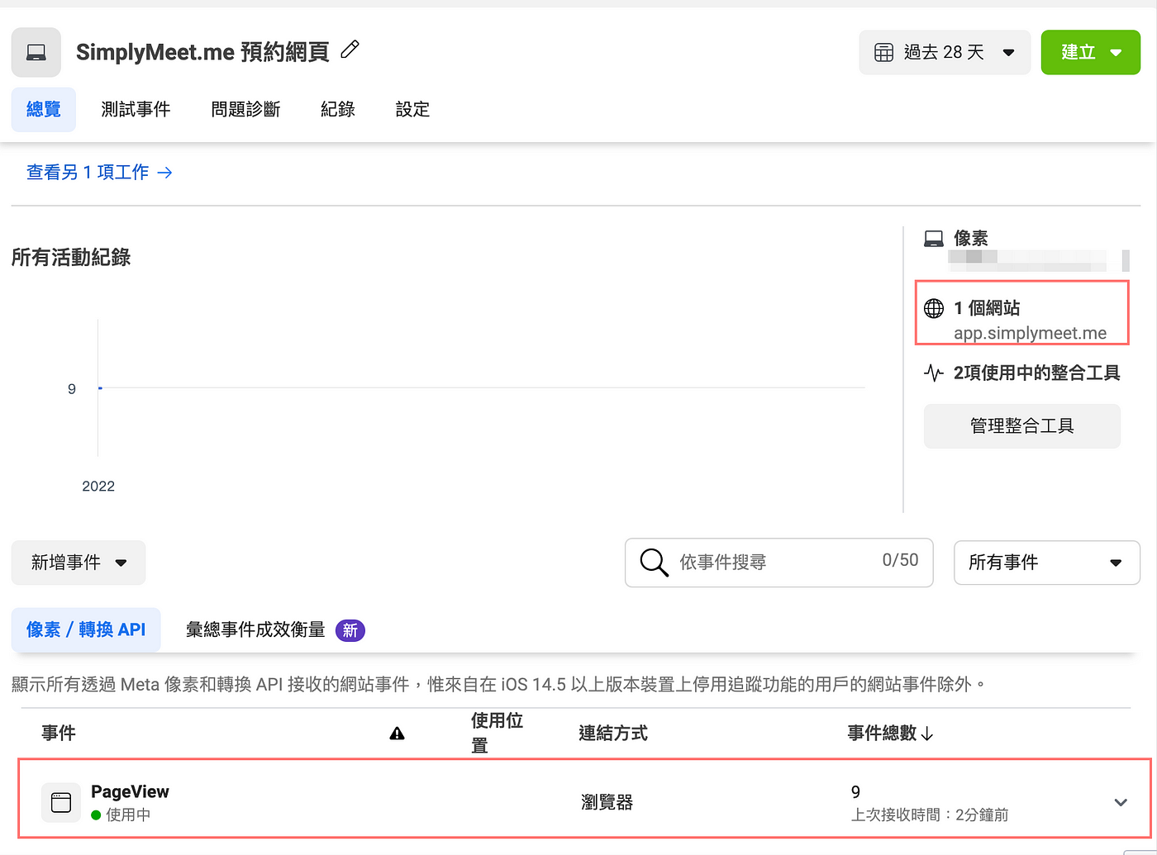The width and height of the screenshot is (1157, 855).
Task: Click the 0/50 counter in search box
Action: (901, 560)
